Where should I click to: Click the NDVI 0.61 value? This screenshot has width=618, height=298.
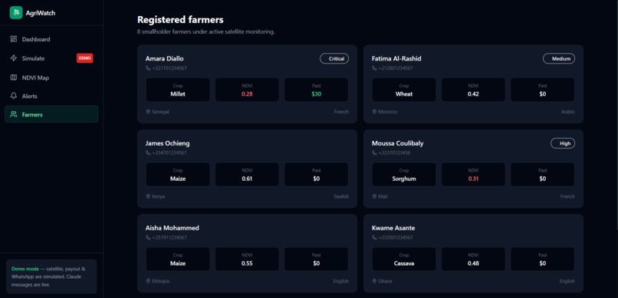247,178
